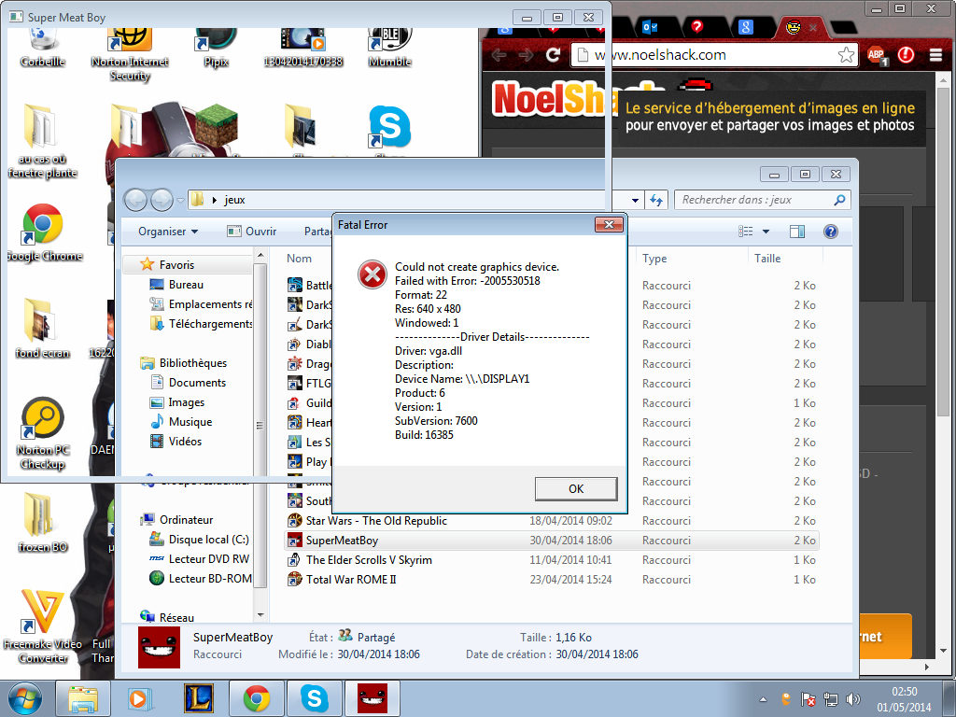Click the League of Legends taskbar icon

coord(199,698)
